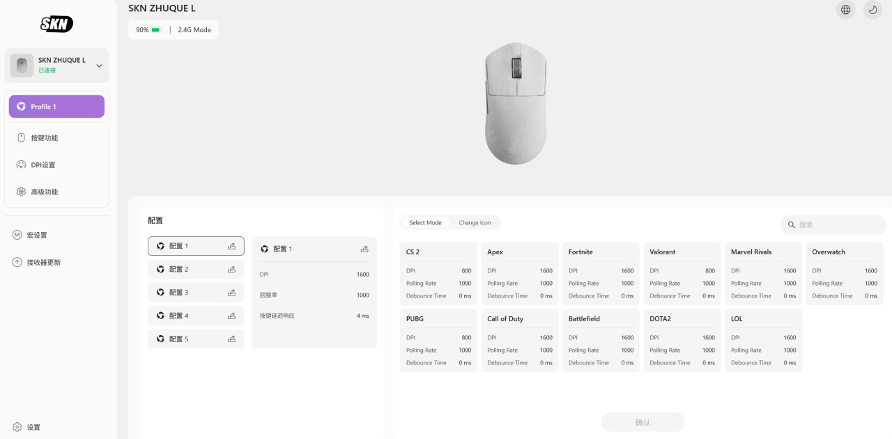The width and height of the screenshot is (892, 439).
Task: Choose the LOL preset card
Action: pos(764,340)
